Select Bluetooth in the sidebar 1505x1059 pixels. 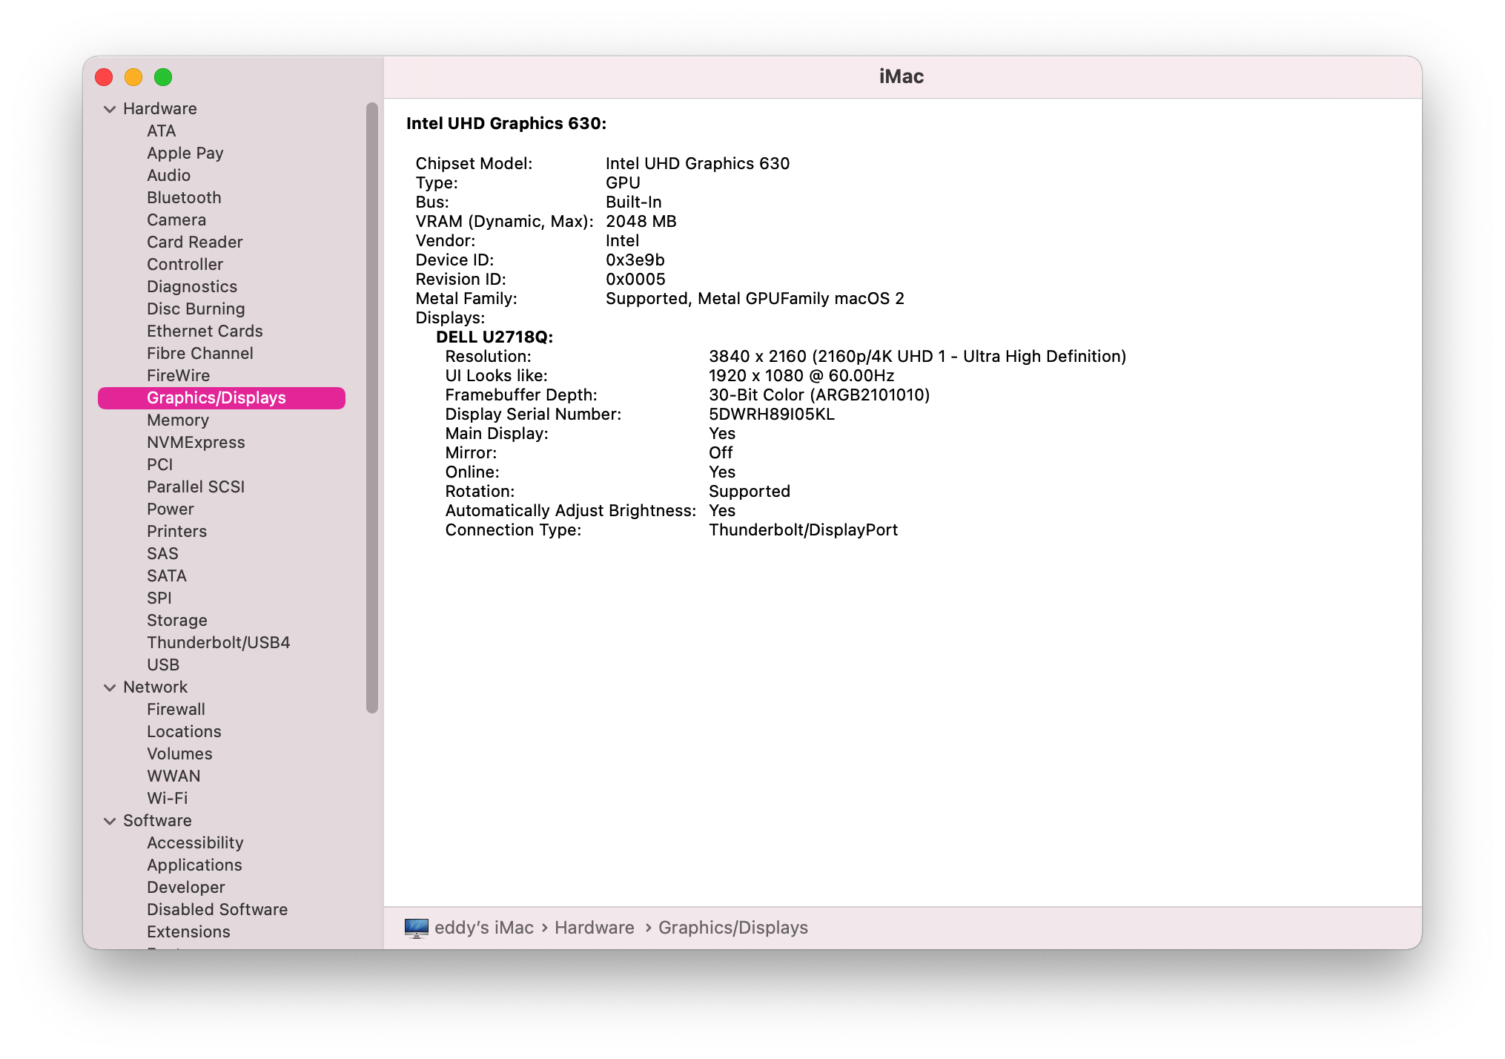[184, 198]
